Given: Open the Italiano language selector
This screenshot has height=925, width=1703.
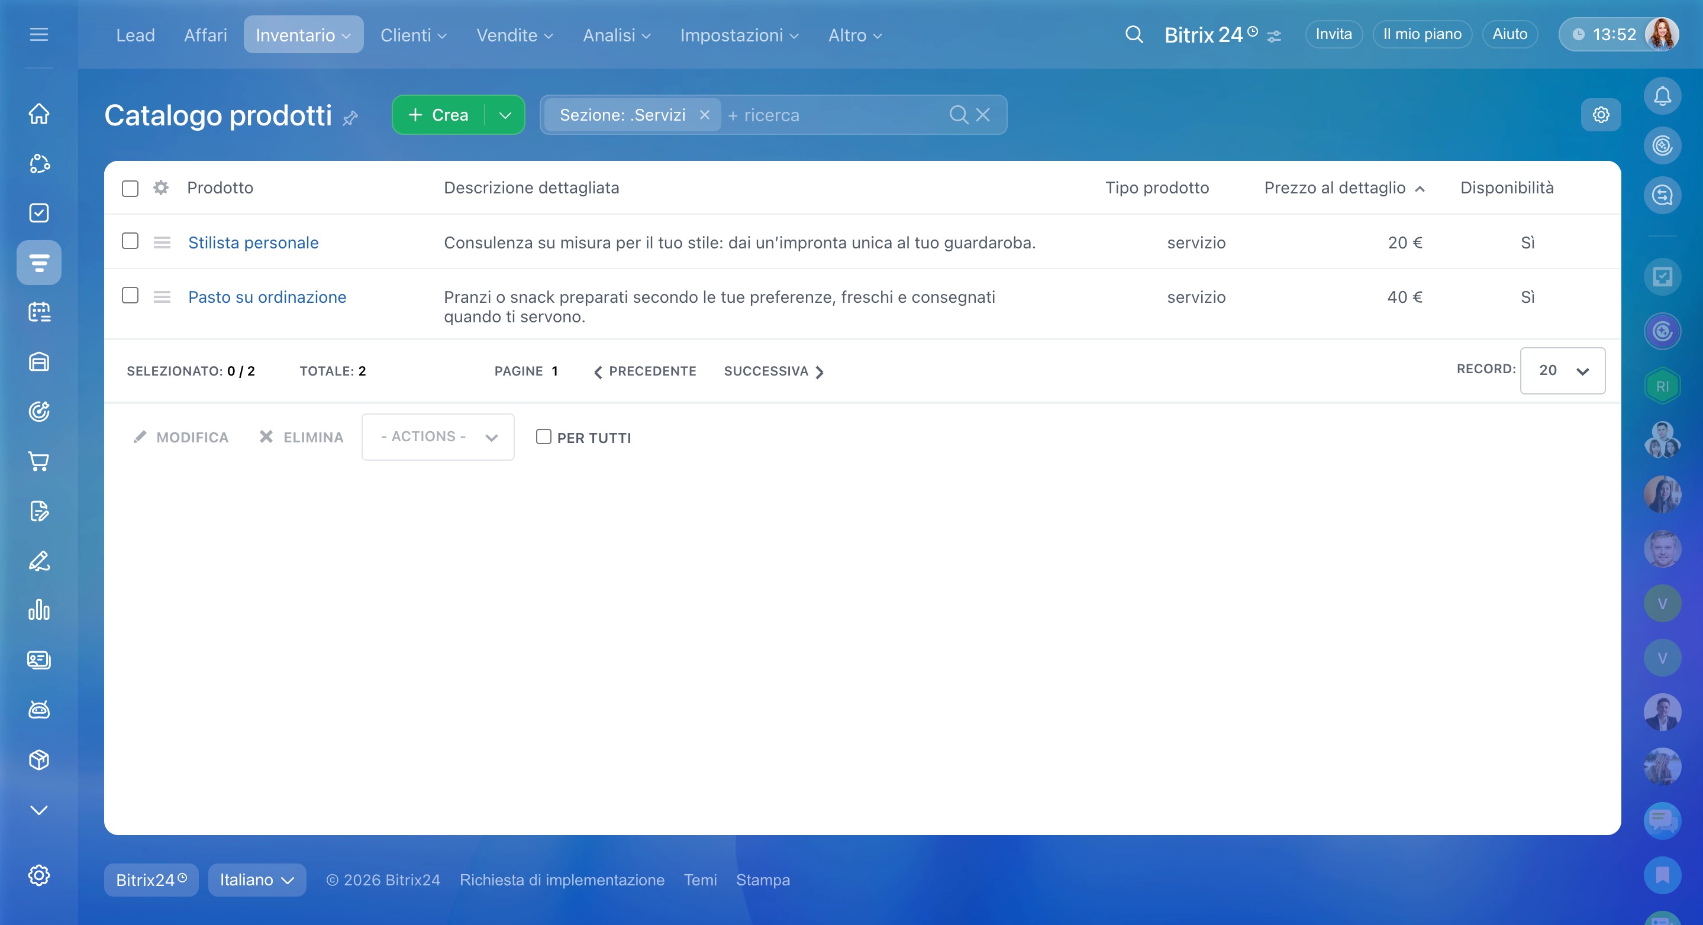Looking at the screenshot, I should (x=256, y=879).
